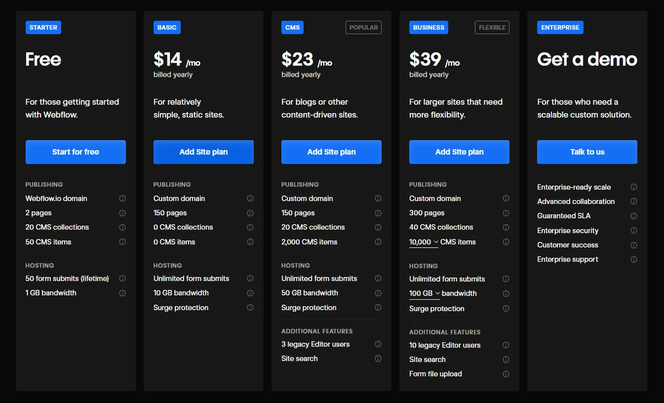Select the BASIC plan badge

click(x=167, y=28)
